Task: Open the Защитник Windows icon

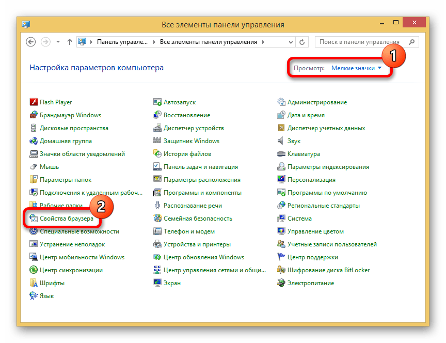Action: click(x=157, y=141)
